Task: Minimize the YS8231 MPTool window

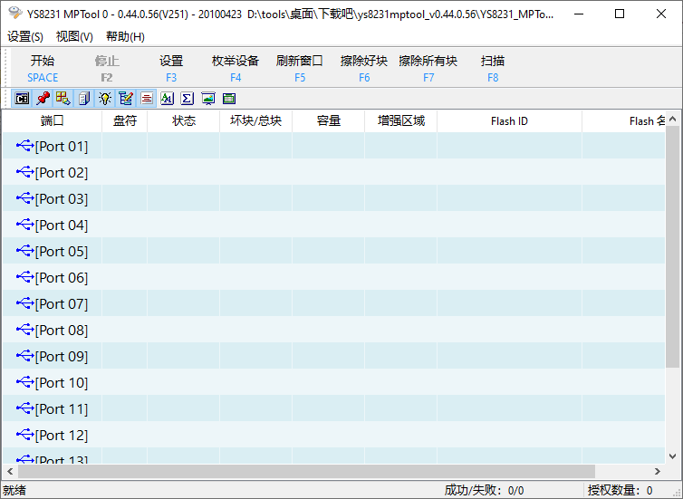Action: pyautogui.click(x=579, y=14)
